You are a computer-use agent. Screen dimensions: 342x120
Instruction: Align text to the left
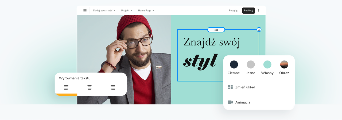[x=66, y=87]
